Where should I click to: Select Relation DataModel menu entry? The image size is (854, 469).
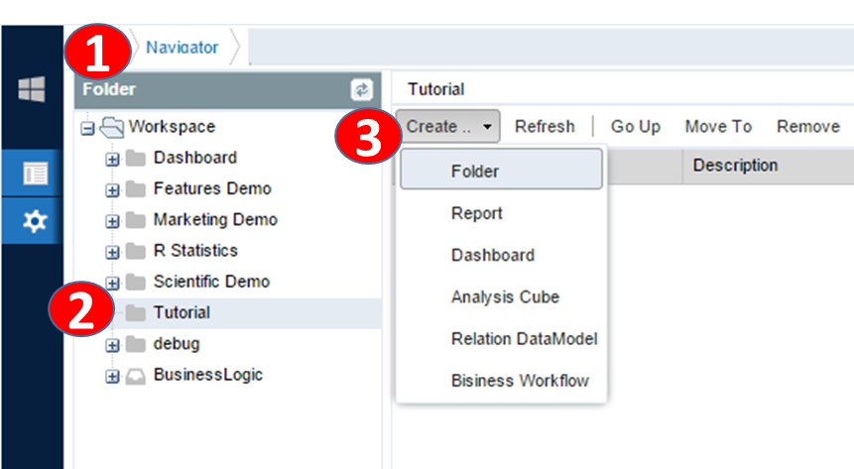tap(524, 339)
